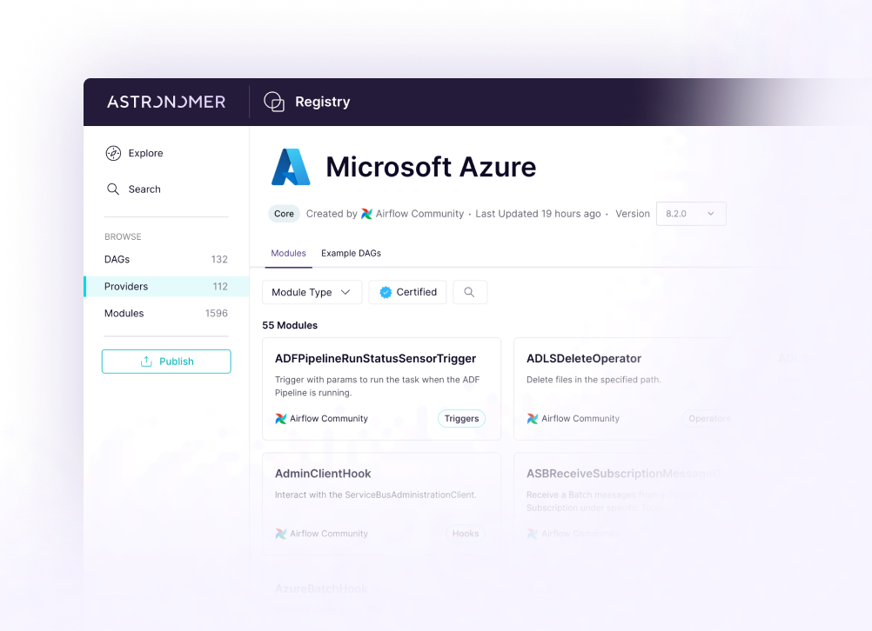
Task: Toggle the Certified filter
Action: pos(407,292)
